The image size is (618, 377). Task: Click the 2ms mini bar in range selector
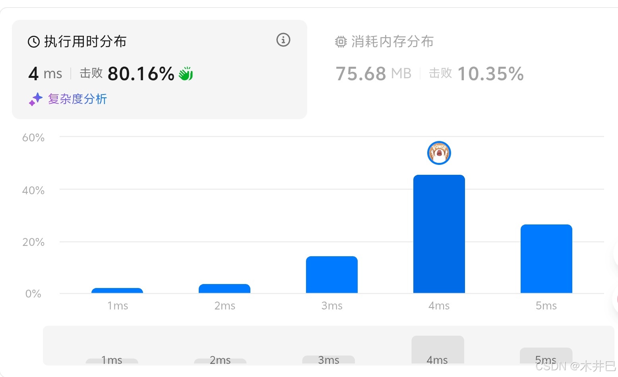[x=220, y=361]
